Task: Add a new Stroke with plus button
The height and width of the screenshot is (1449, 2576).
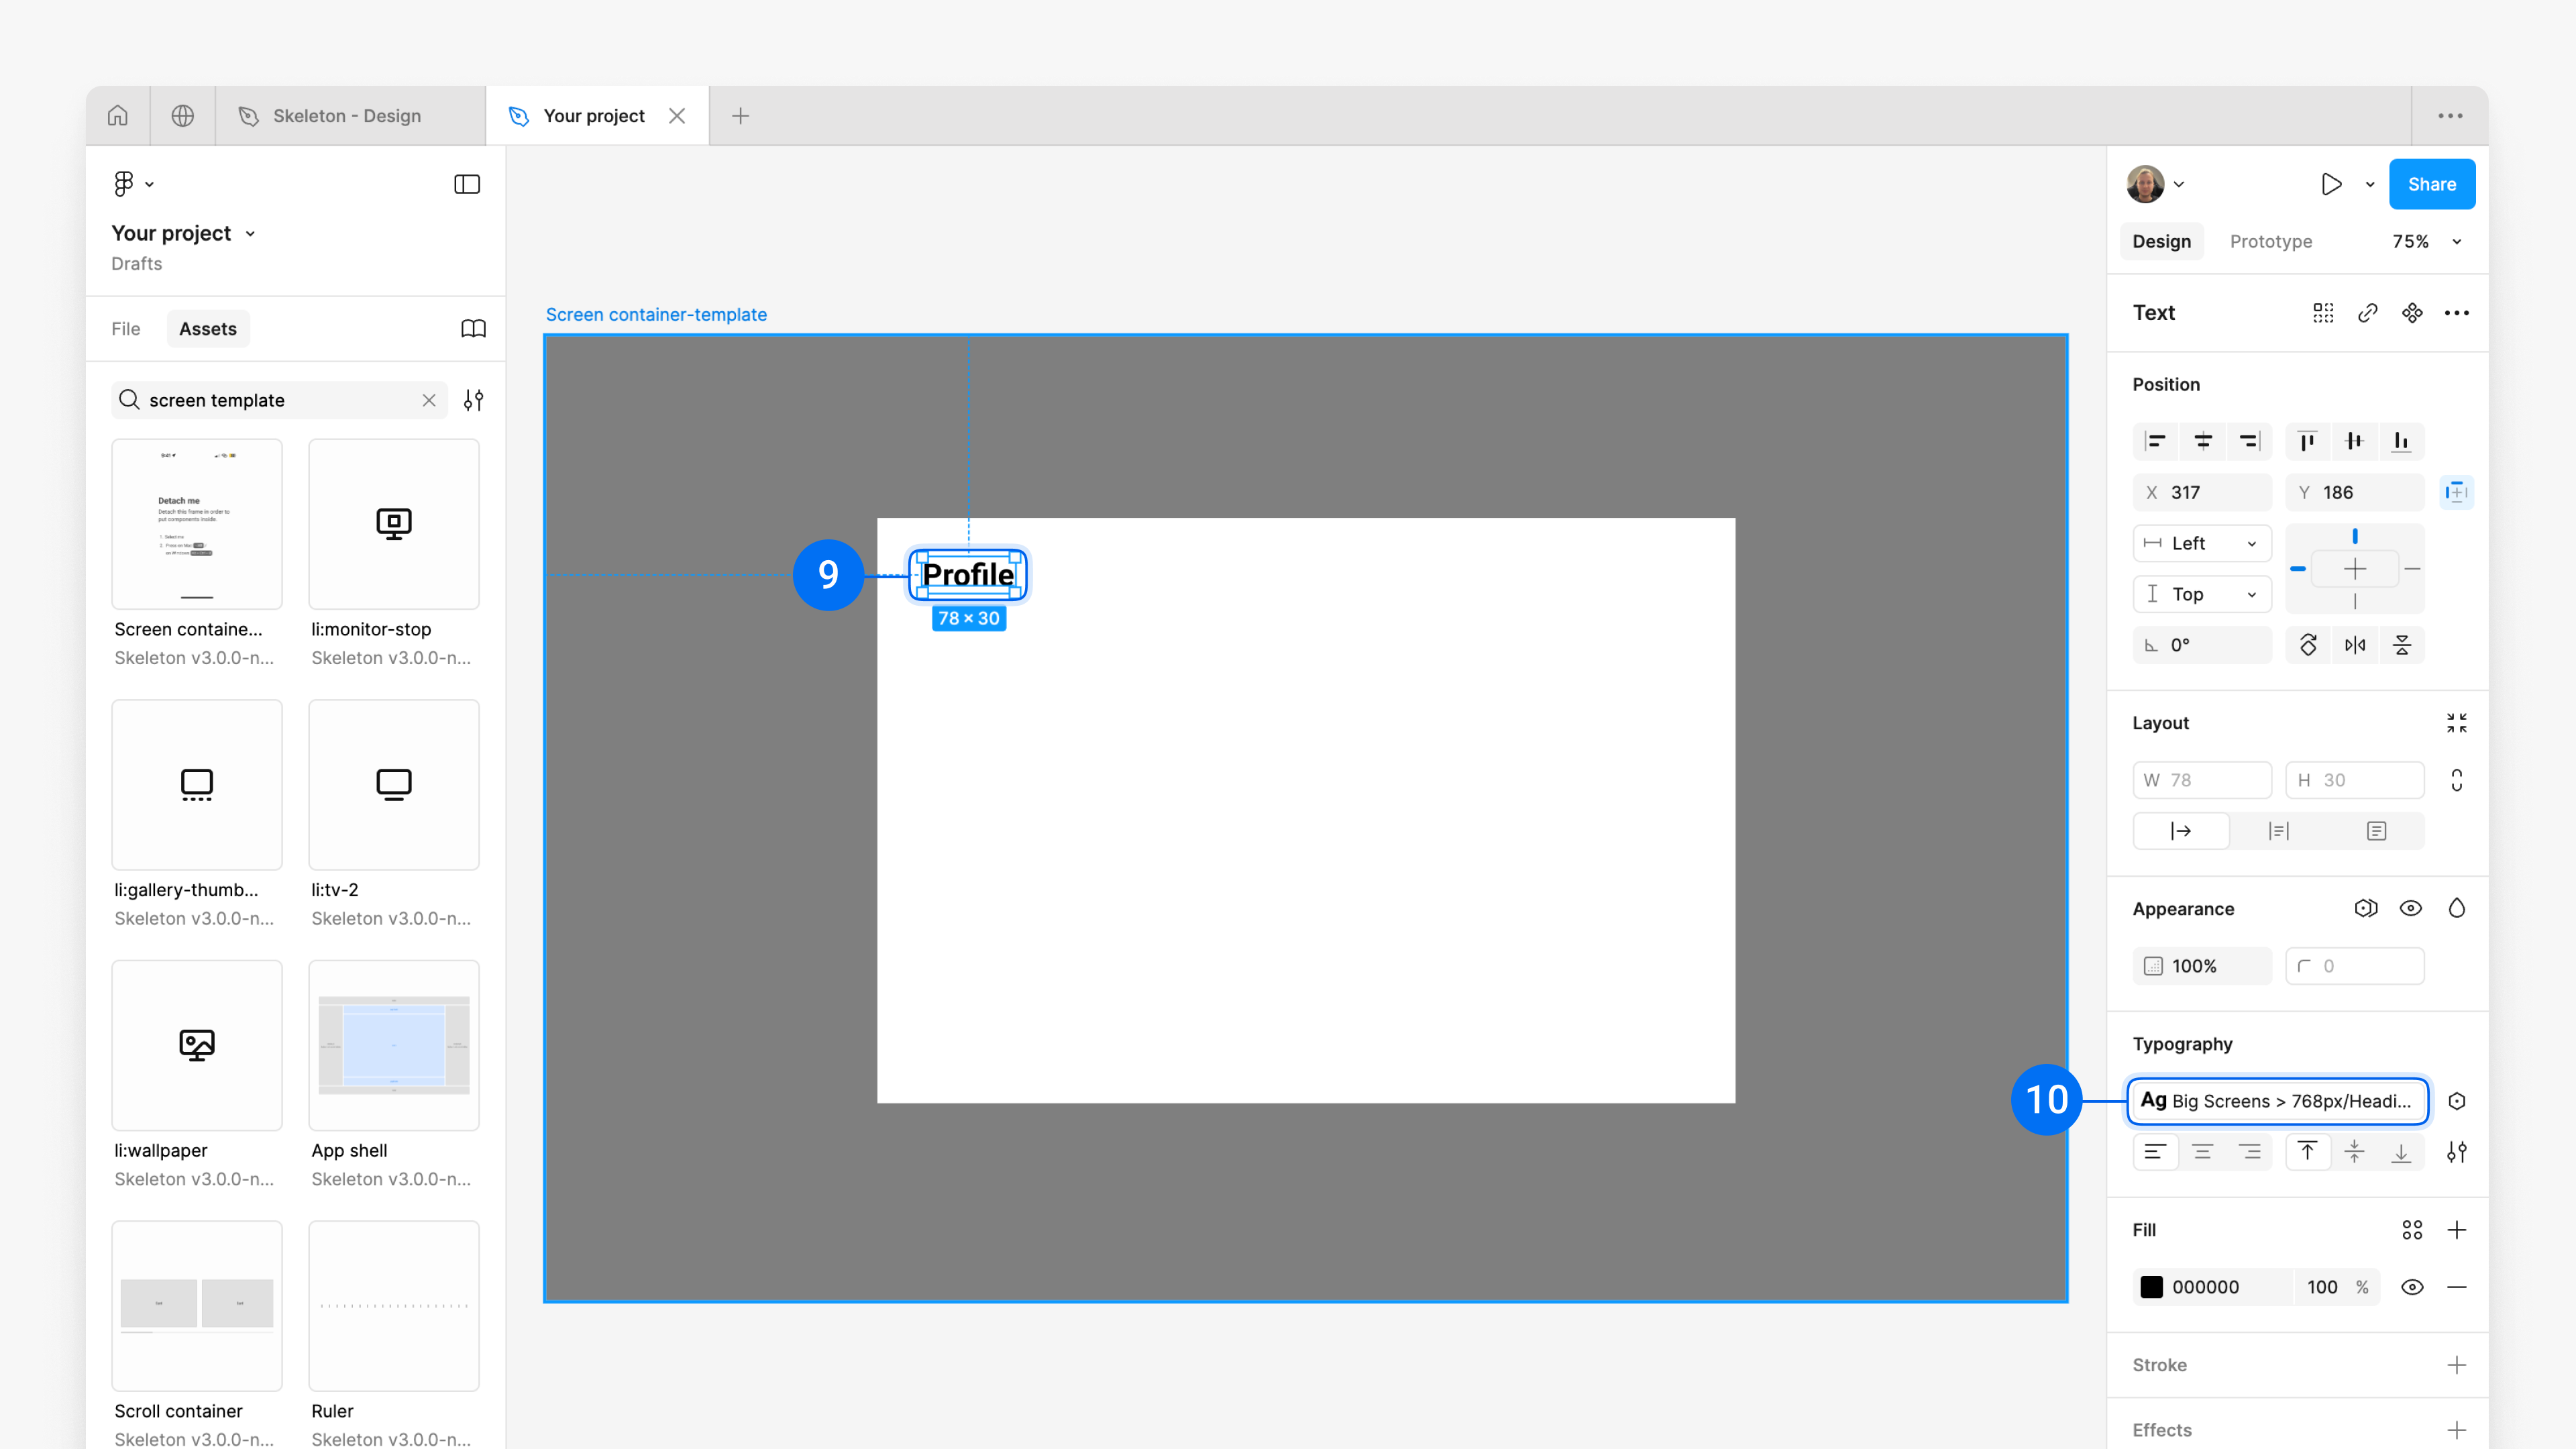Action: pos(2456,1365)
